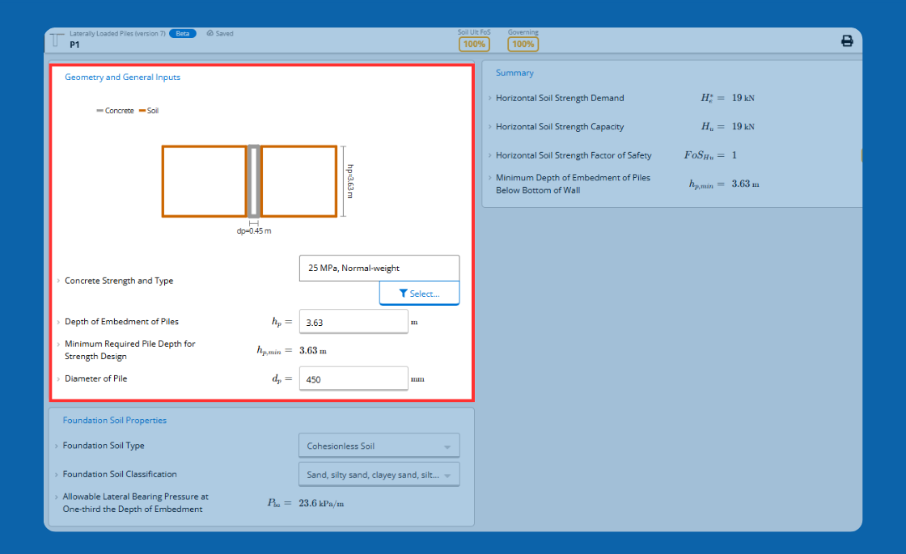The height and width of the screenshot is (554, 906).
Task: Click the Select... concrete filter button
Action: point(420,294)
